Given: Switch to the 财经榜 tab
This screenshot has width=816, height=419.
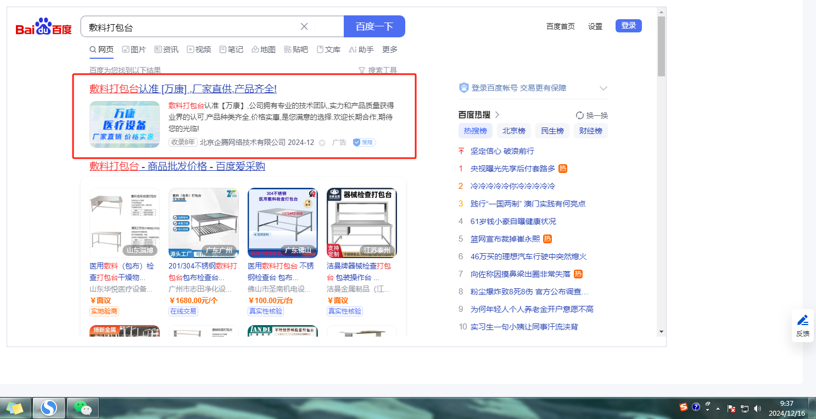Looking at the screenshot, I should pyautogui.click(x=591, y=131).
